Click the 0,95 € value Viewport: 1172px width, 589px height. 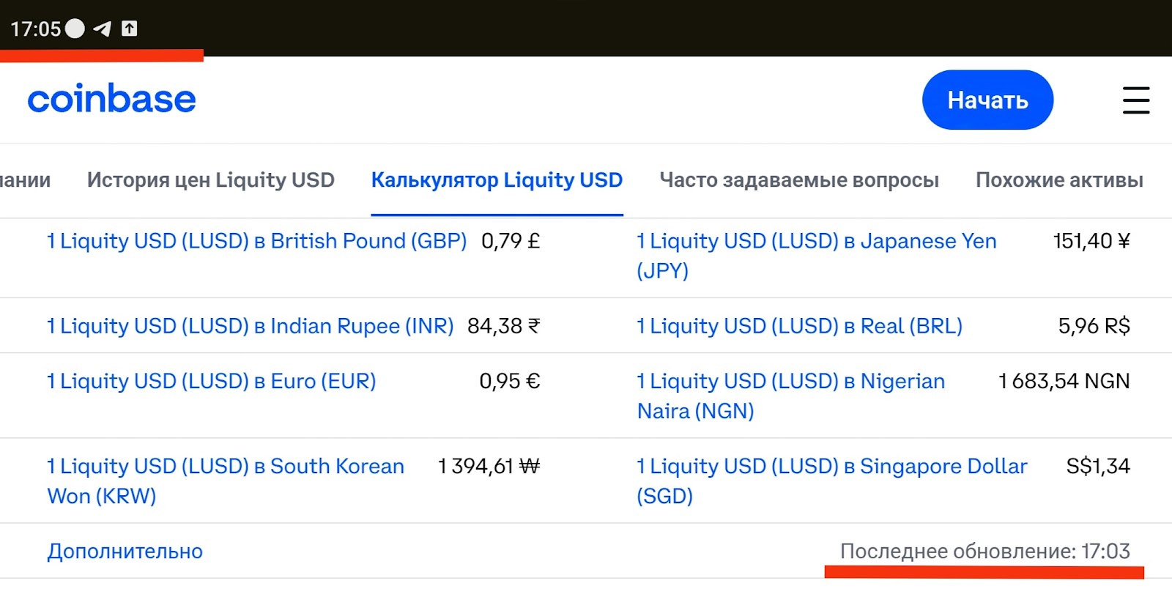point(510,382)
